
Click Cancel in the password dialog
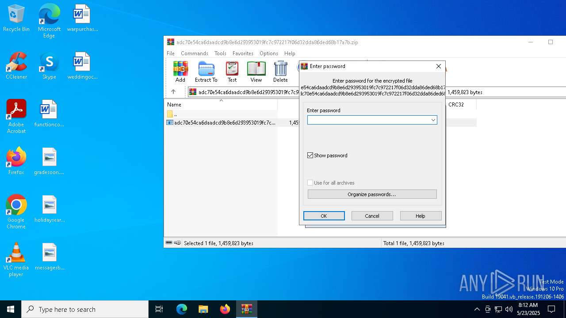(x=372, y=216)
